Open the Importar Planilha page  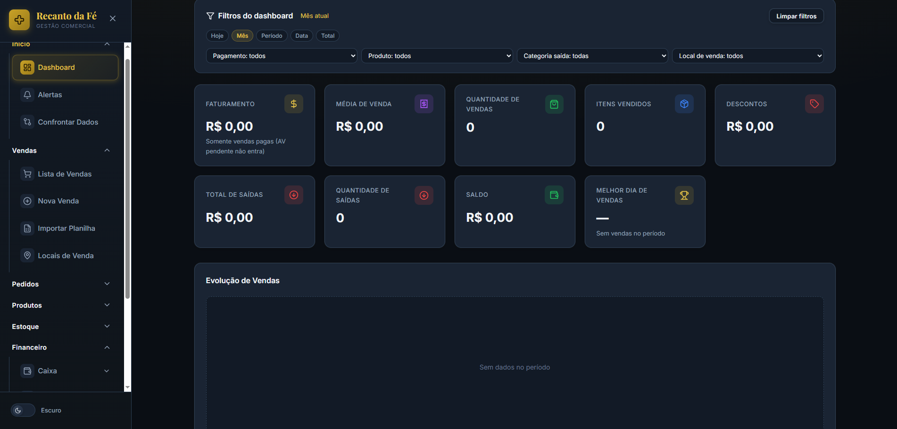coord(65,228)
